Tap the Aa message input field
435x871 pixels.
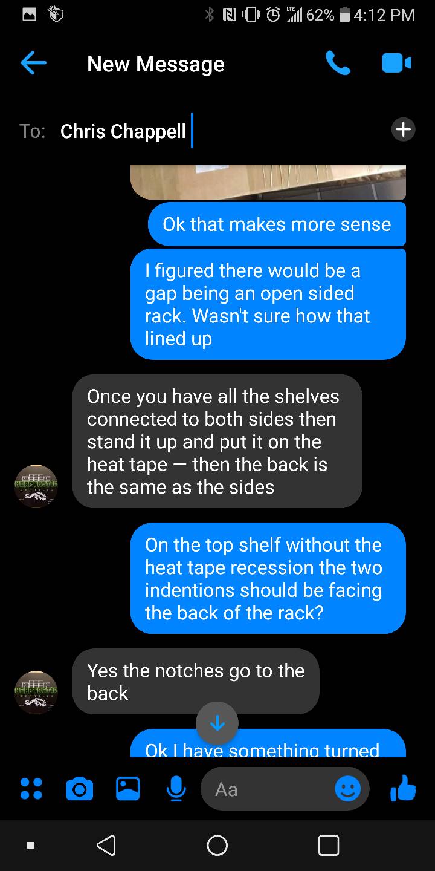[285, 789]
